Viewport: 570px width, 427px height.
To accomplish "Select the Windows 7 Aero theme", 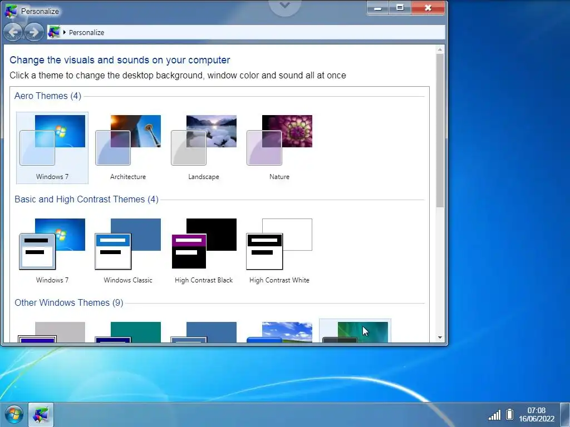I will click(52, 147).
